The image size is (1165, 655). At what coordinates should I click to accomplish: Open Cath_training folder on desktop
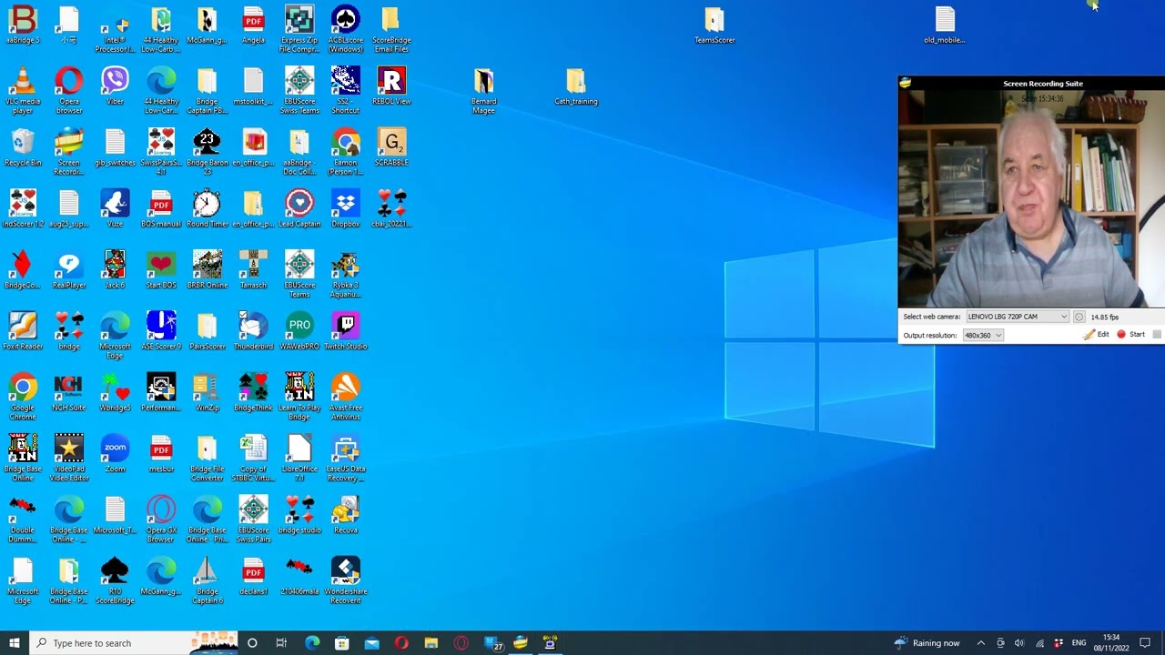576,86
